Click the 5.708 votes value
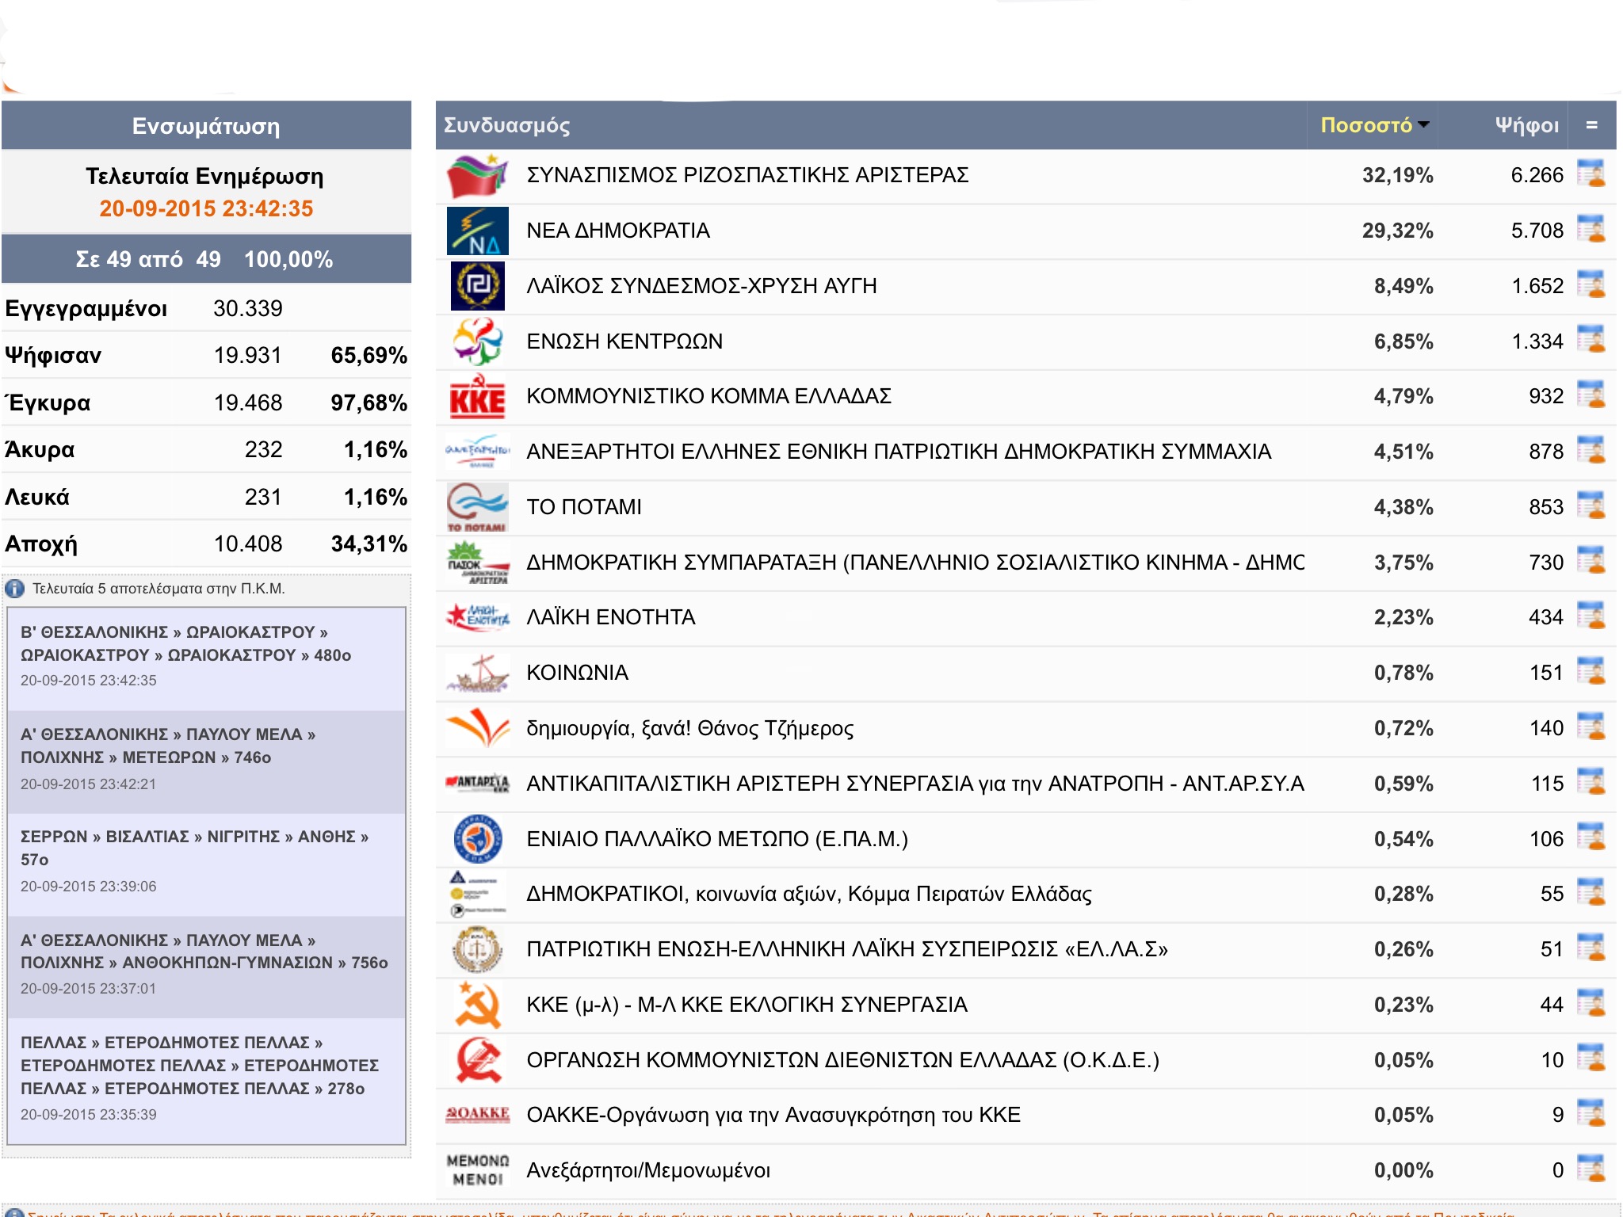 pos(1537,231)
